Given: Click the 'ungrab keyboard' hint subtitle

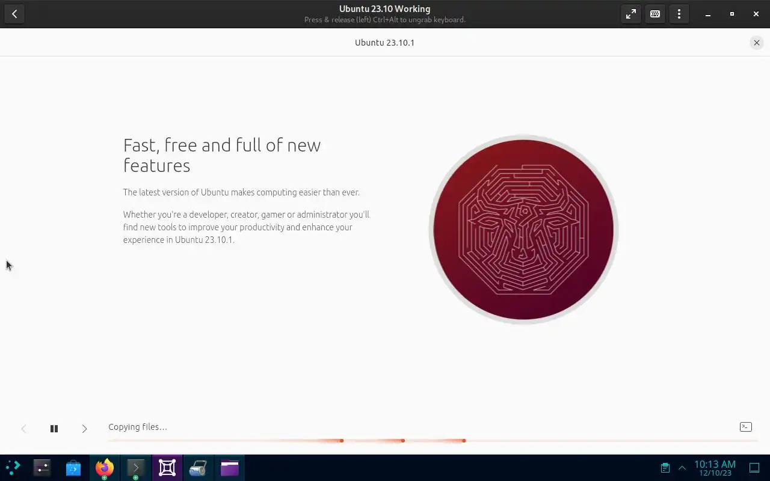Looking at the screenshot, I should [385, 20].
